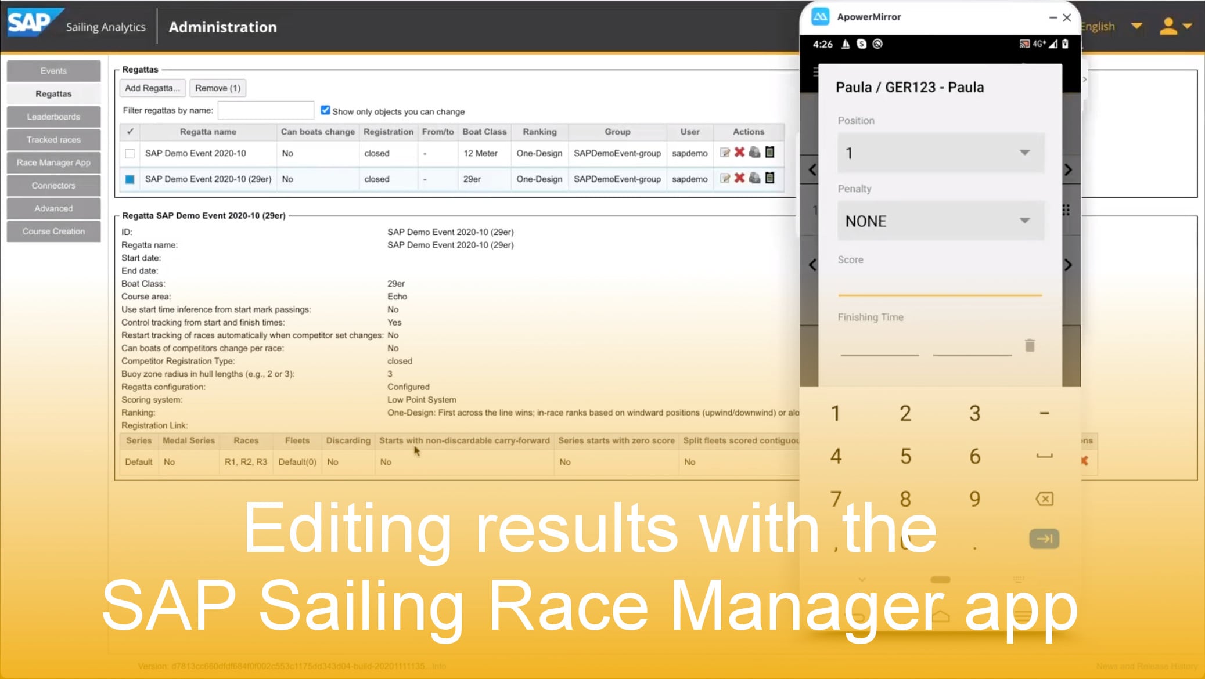Tap the enter key on the phone keypad
The width and height of the screenshot is (1205, 679).
click(1044, 539)
